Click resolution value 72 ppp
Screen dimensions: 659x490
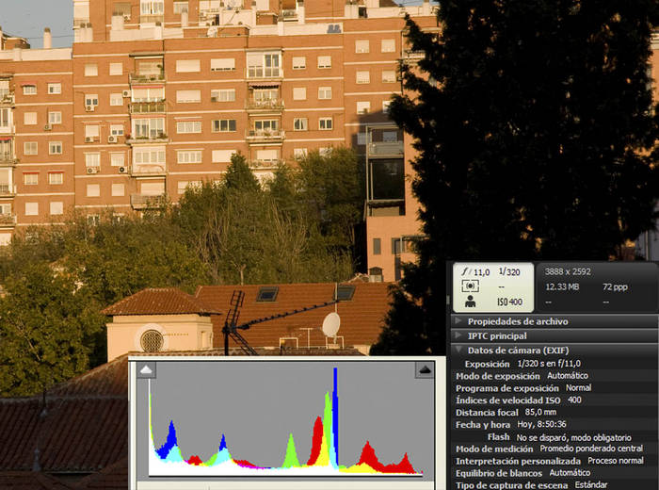click(x=615, y=286)
